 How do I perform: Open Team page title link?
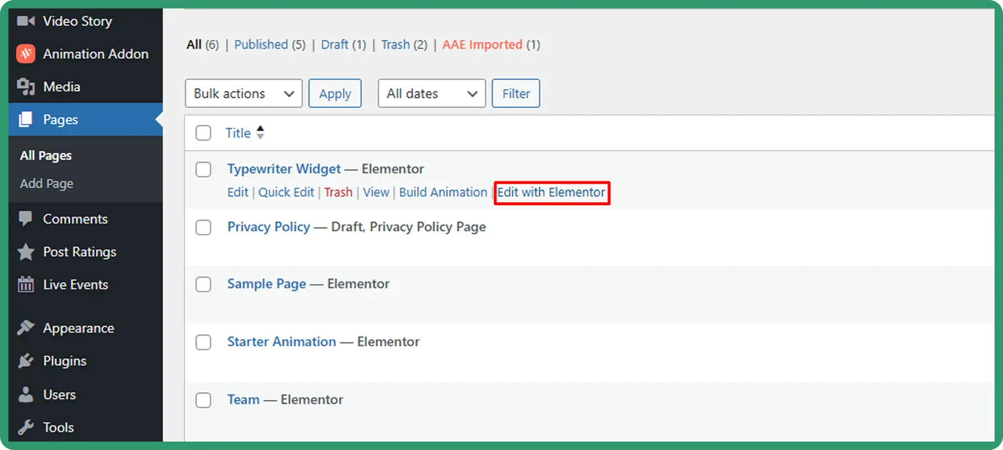(243, 399)
